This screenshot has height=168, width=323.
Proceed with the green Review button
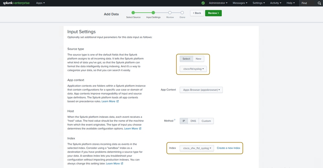pyautogui.click(x=213, y=13)
